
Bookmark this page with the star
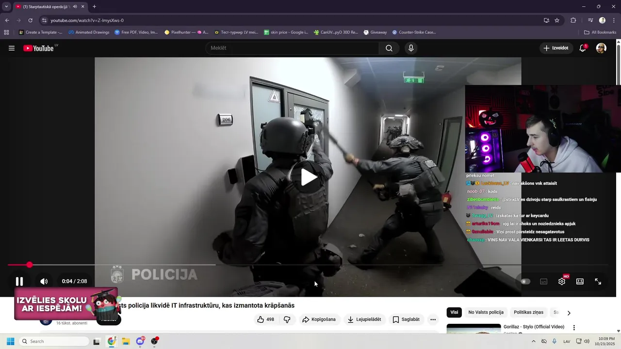pos(557,20)
